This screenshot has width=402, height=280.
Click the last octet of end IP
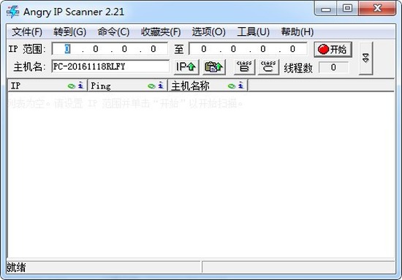coord(293,49)
